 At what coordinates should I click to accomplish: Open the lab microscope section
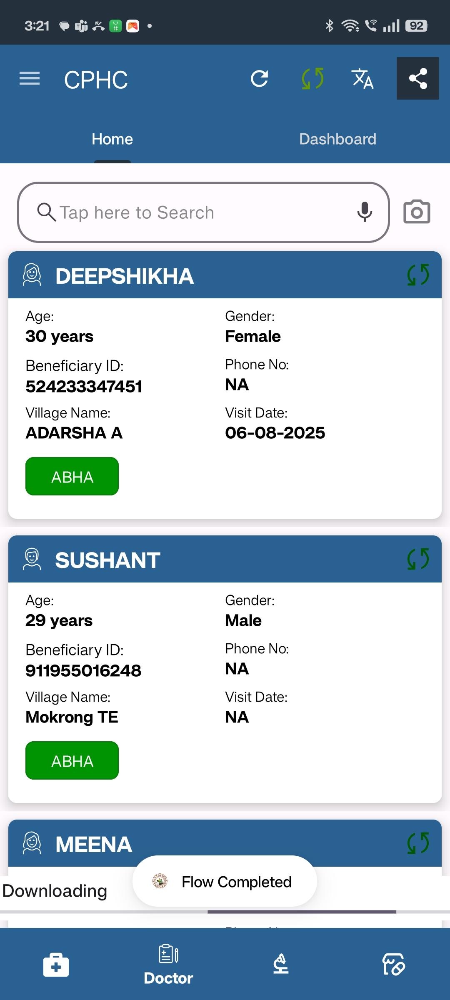(x=281, y=964)
